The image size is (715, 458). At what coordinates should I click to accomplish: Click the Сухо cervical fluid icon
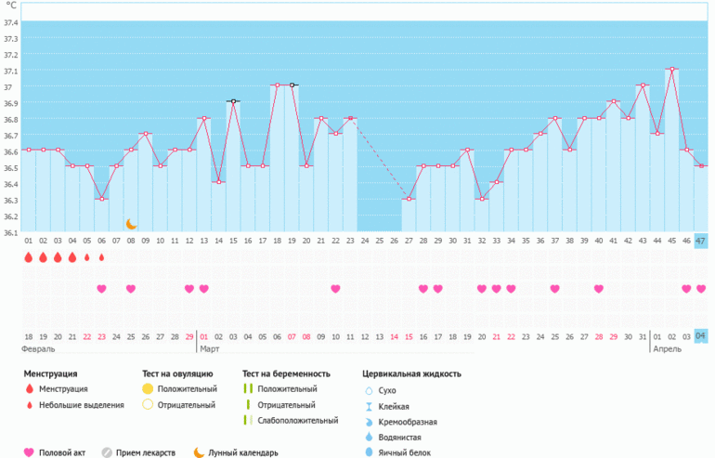pyautogui.click(x=370, y=390)
